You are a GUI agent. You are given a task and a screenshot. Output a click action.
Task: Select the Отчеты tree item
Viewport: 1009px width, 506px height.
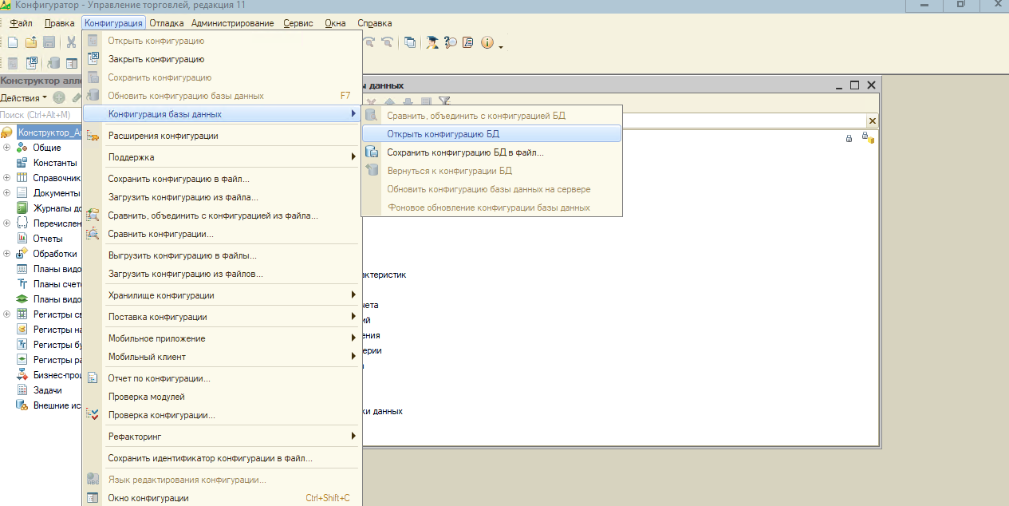point(48,239)
